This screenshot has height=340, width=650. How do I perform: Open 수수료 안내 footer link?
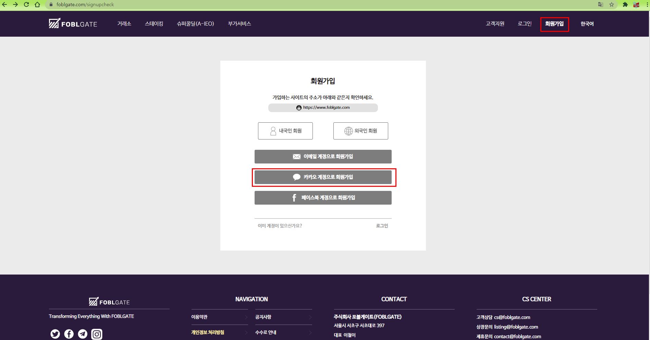click(x=266, y=332)
